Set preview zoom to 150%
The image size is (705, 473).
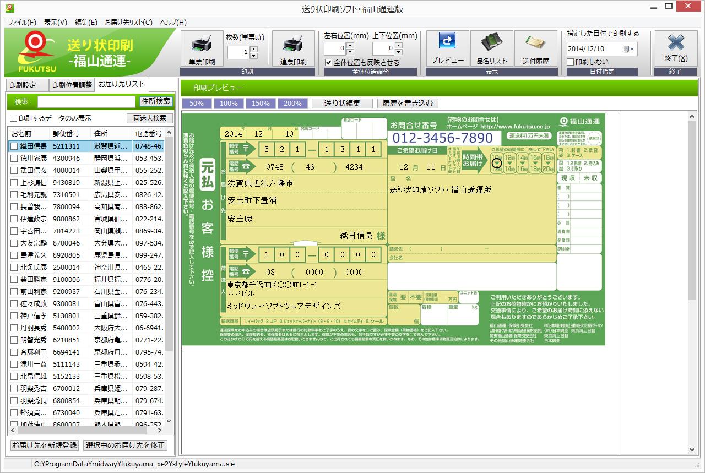(261, 104)
